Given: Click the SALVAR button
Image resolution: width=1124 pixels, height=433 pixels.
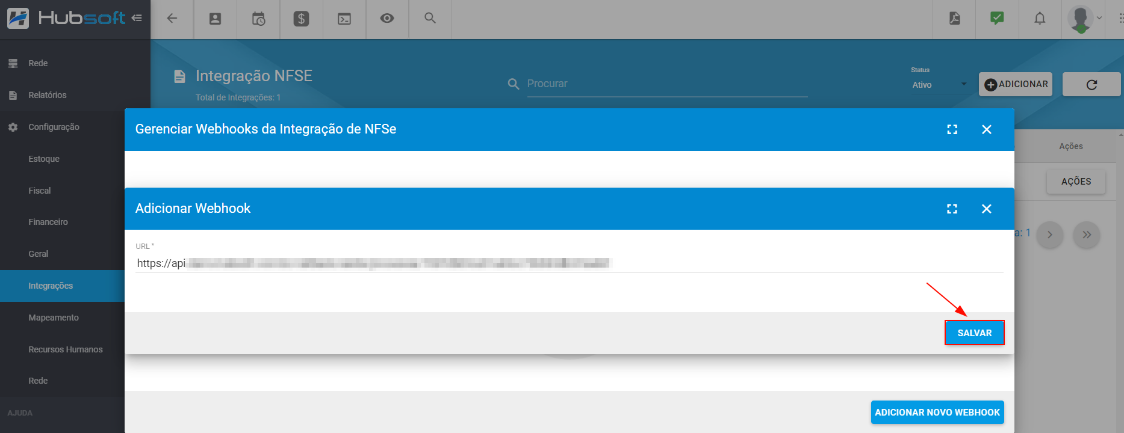Looking at the screenshot, I should 975,333.
